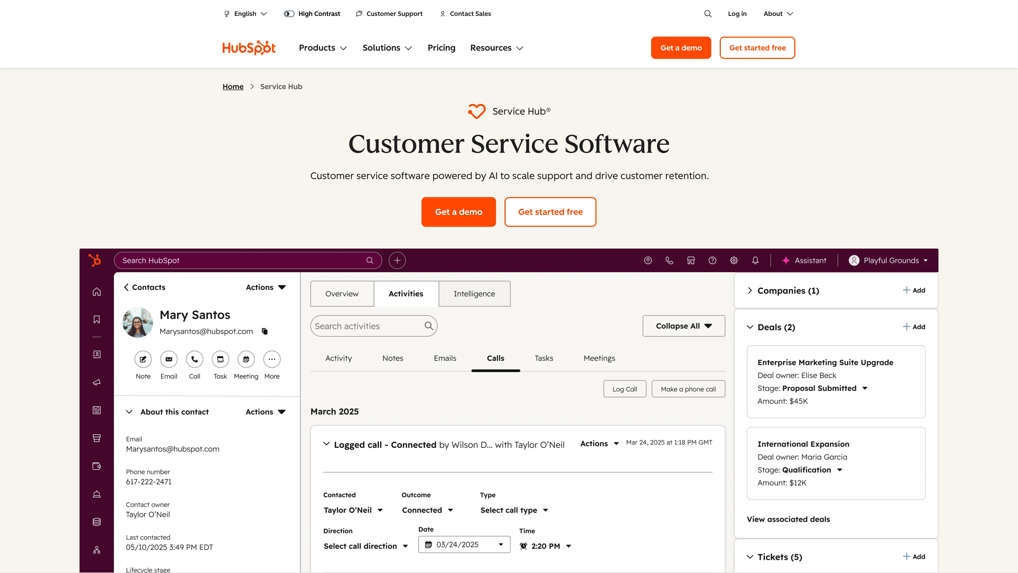Open the More options icon under Mary Santos
The image size is (1018, 573).
coord(271,359)
